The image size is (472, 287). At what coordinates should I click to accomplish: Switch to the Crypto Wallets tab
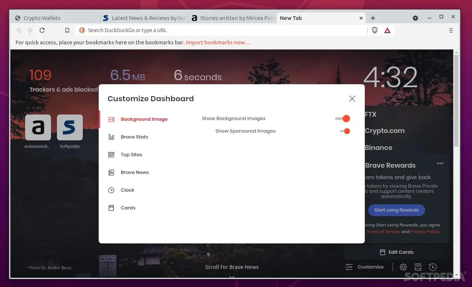tap(55, 18)
